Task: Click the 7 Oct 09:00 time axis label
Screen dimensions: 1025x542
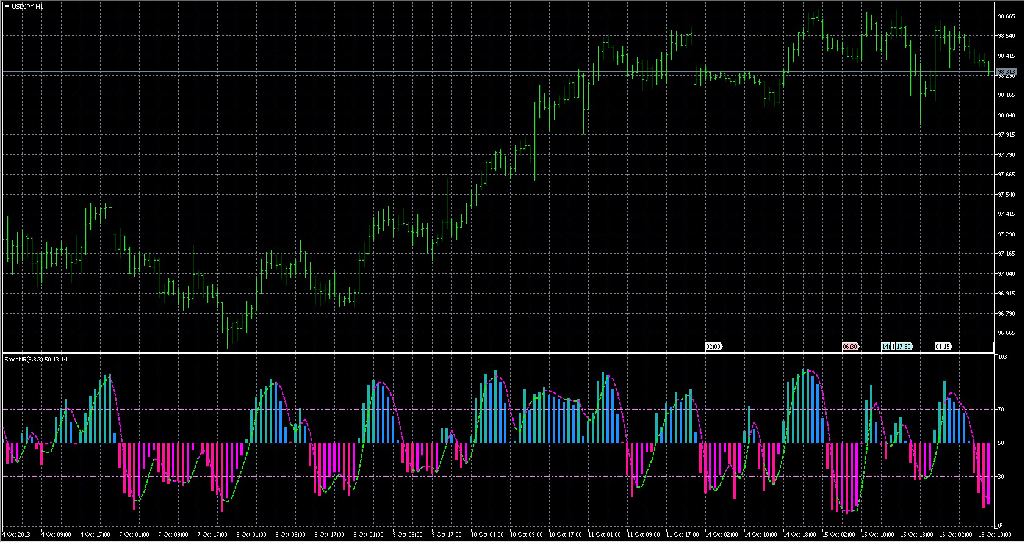Action: [173, 535]
